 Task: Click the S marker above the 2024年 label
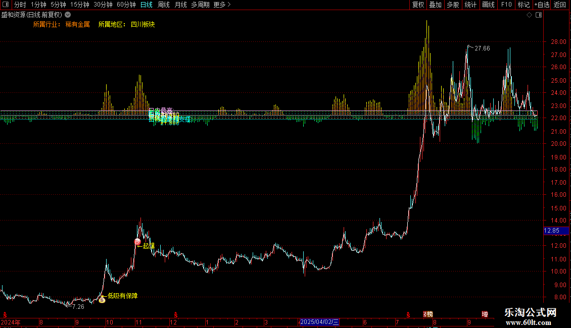point(5,314)
